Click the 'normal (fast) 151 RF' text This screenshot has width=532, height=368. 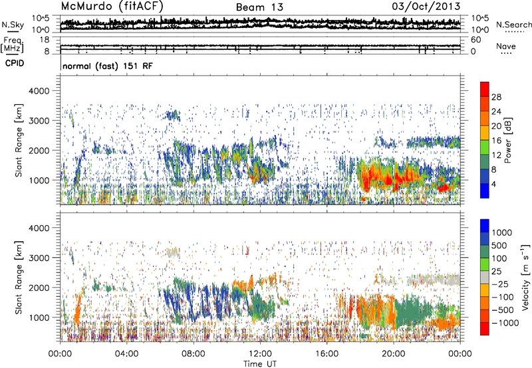pos(108,66)
